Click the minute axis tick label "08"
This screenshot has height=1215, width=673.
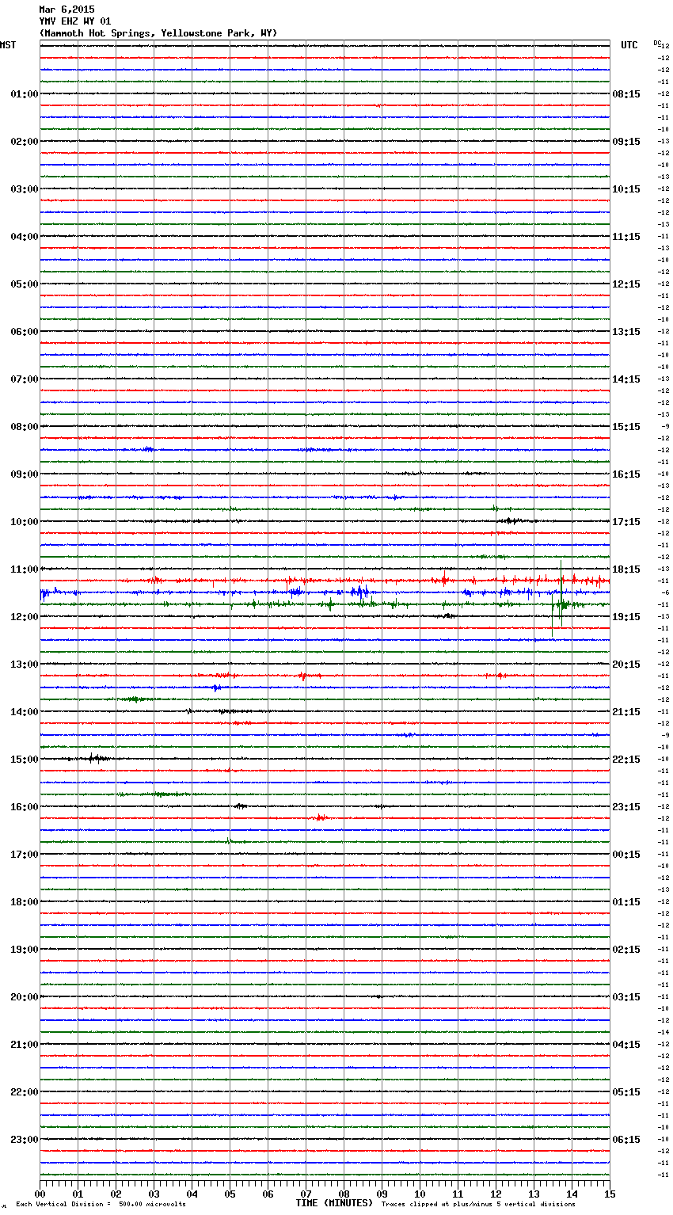pyautogui.click(x=344, y=1194)
